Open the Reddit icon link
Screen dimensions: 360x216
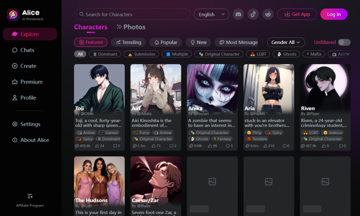coord(268,14)
